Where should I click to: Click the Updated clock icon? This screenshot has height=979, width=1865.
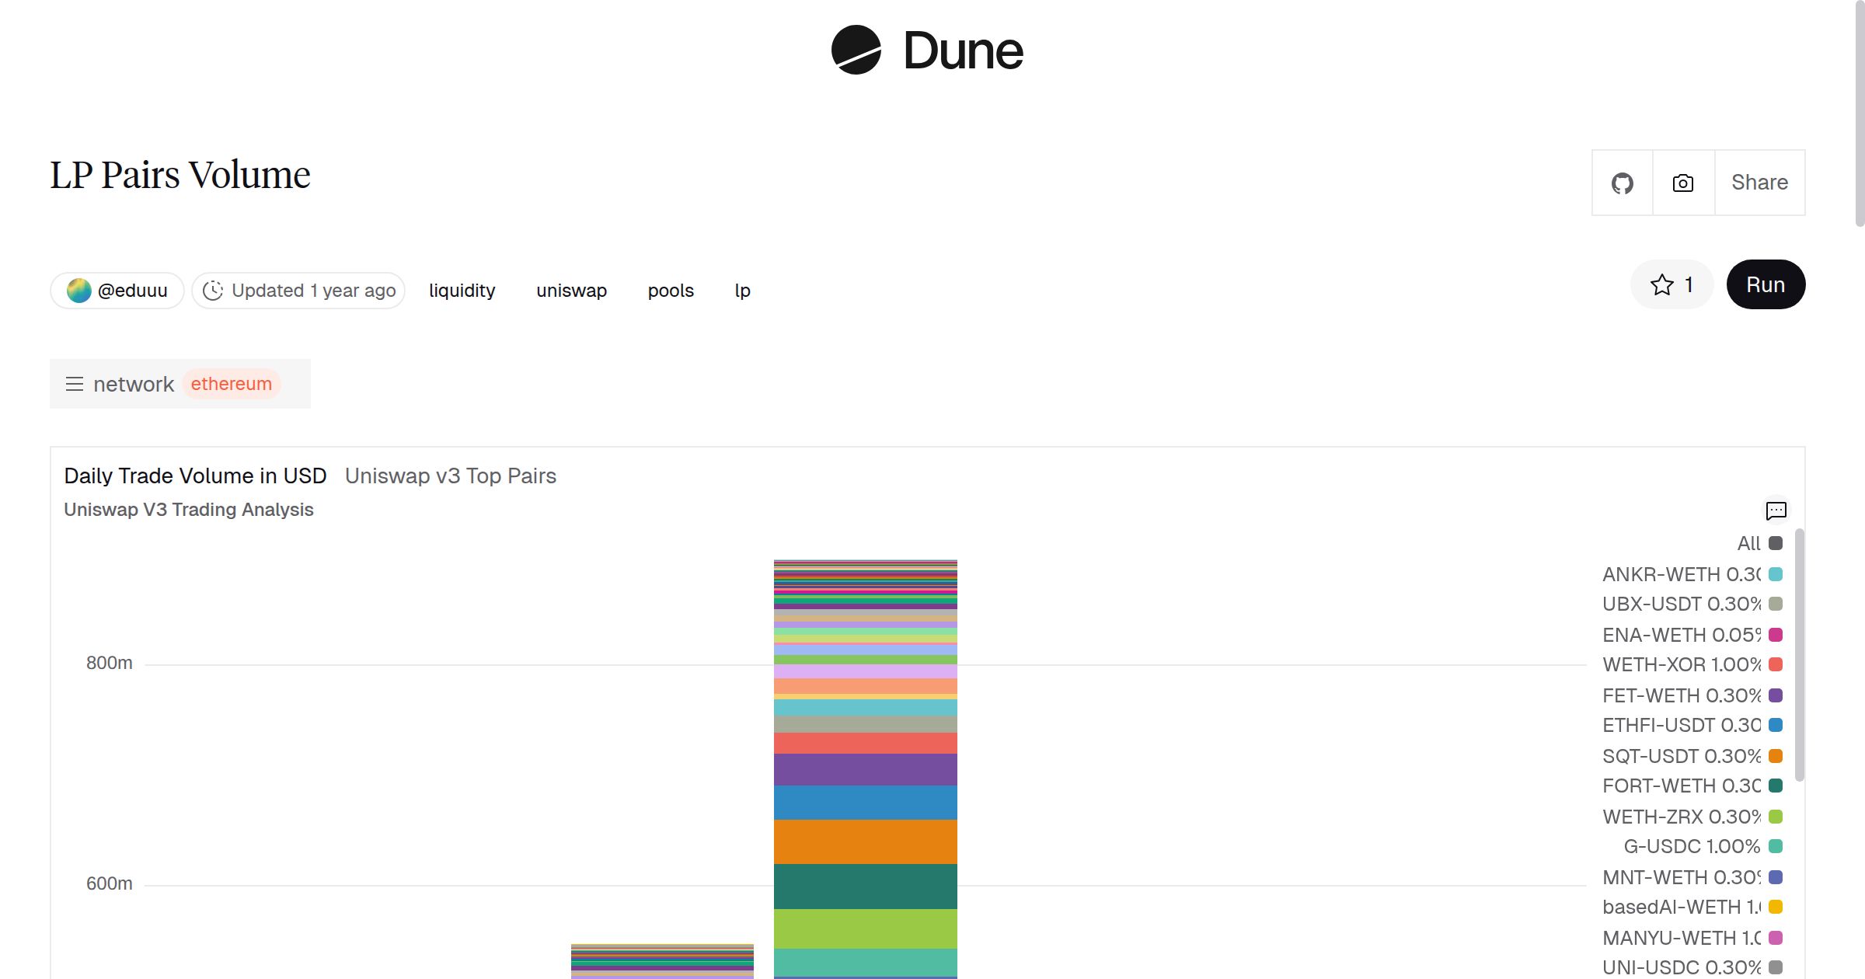click(213, 291)
